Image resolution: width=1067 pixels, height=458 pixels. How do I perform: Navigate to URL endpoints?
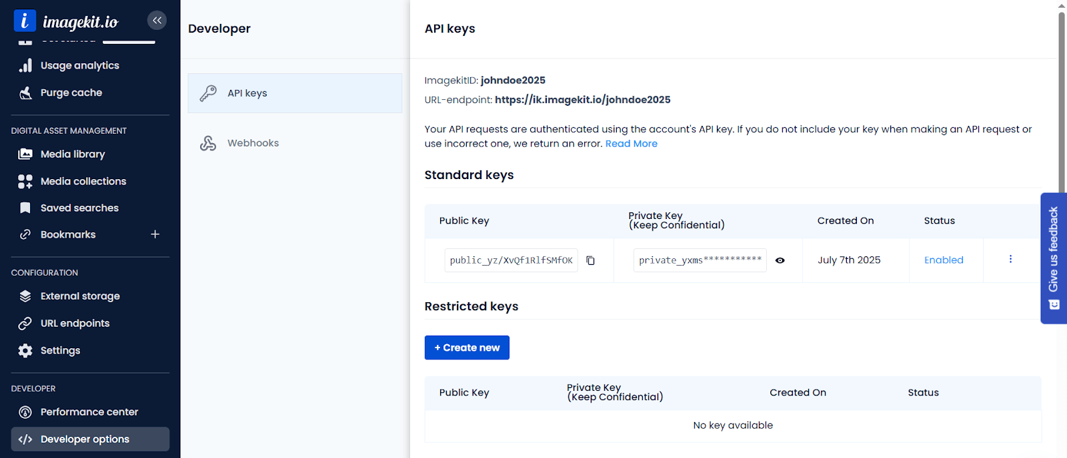click(75, 324)
